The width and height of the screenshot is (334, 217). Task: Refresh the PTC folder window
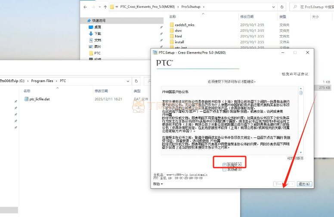coord(136,81)
